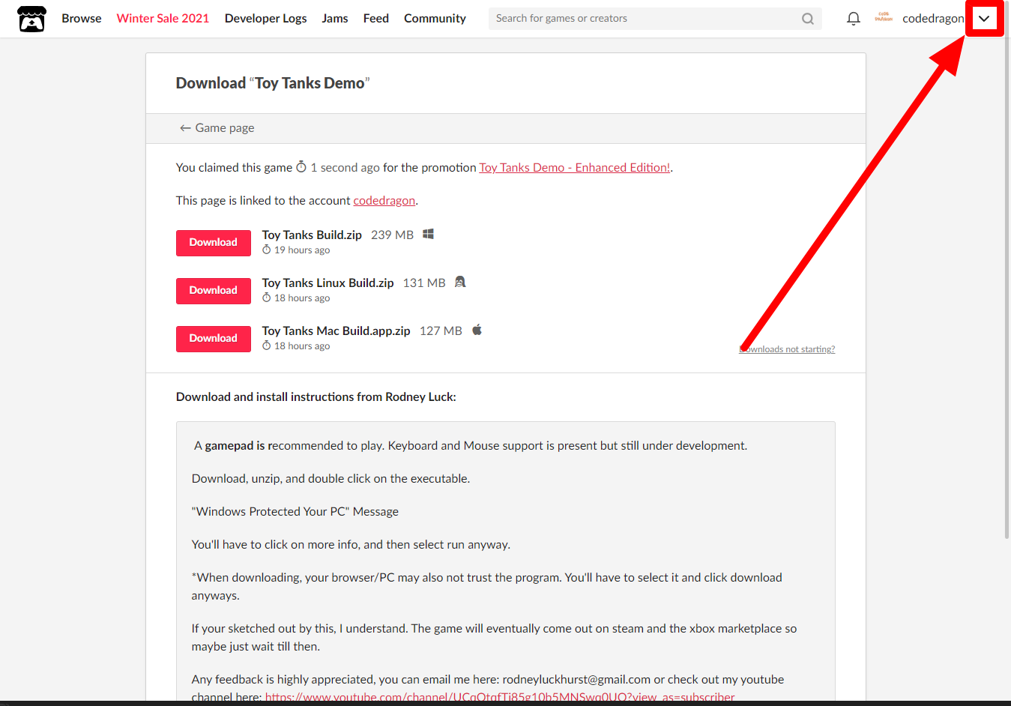Click the '131 MB' file size
The image size is (1011, 706).
click(x=424, y=283)
